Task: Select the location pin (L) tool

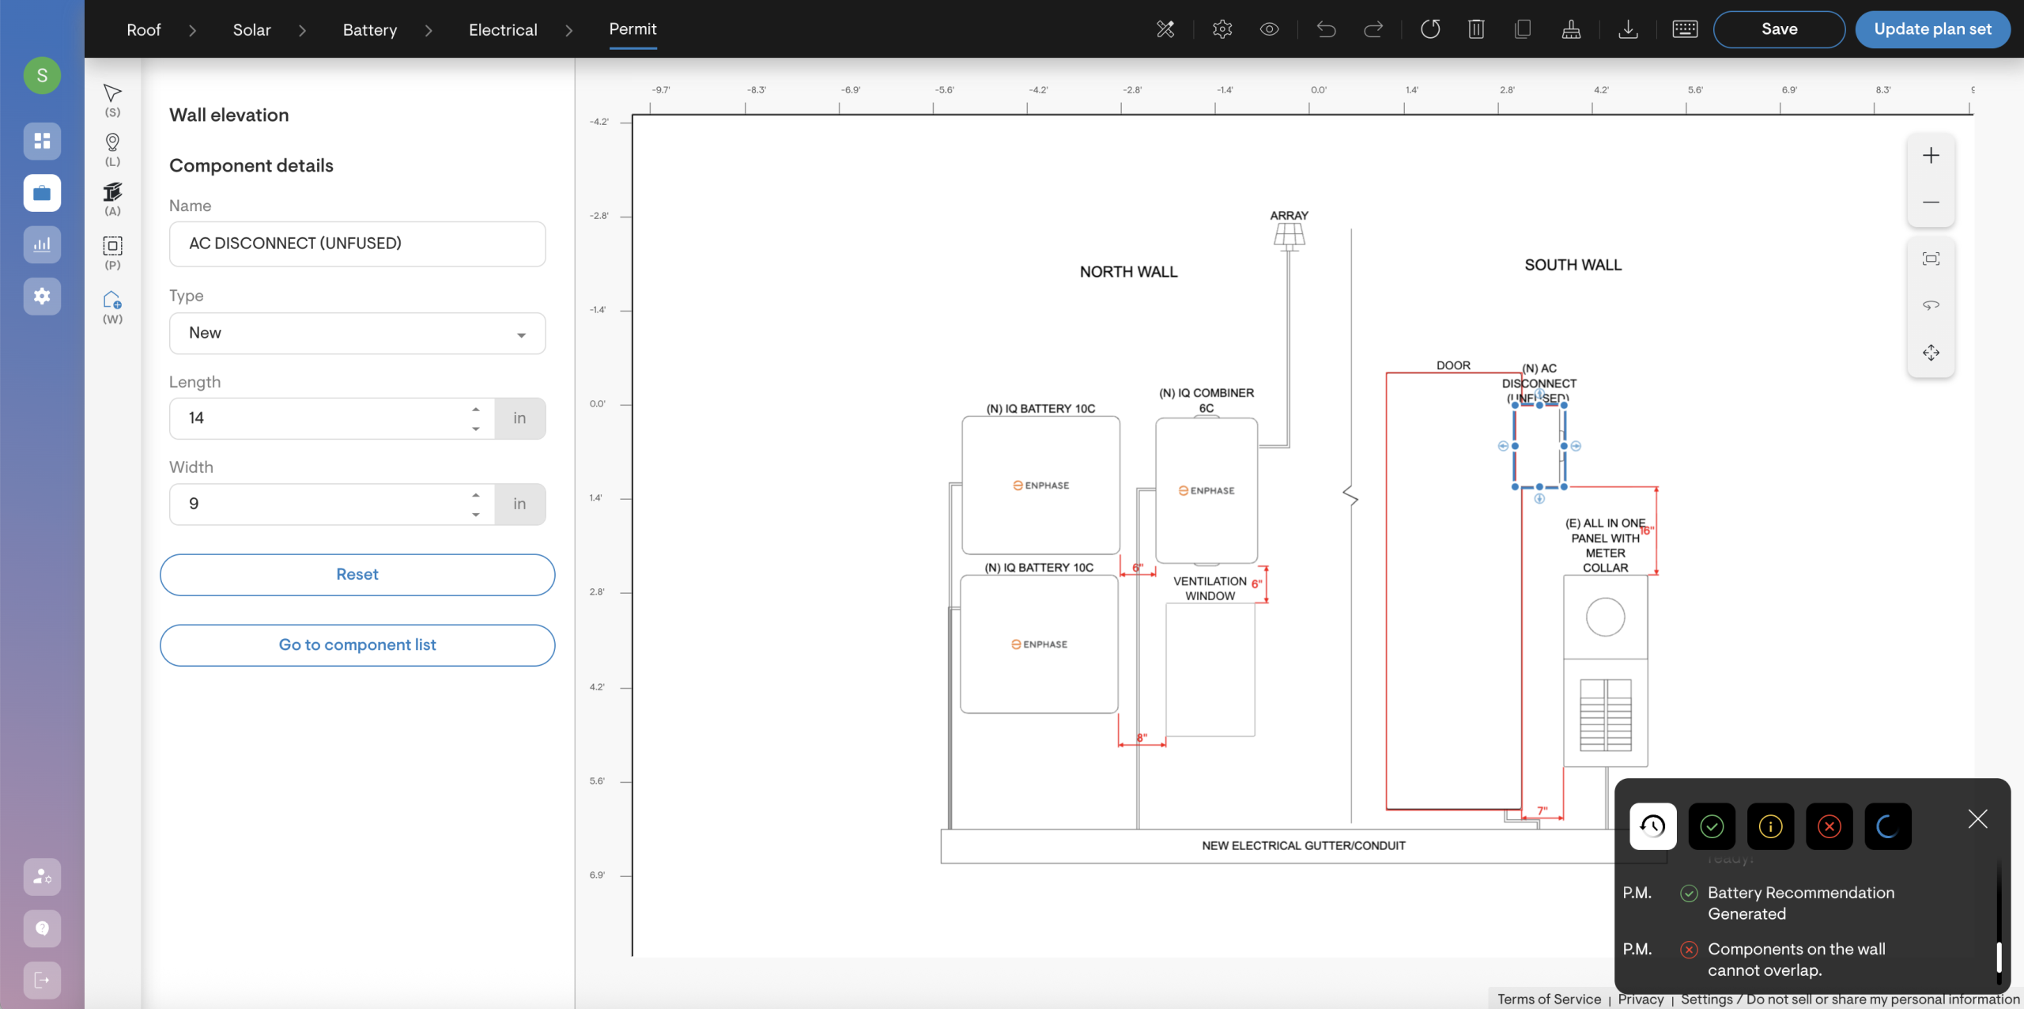Action: [x=112, y=143]
